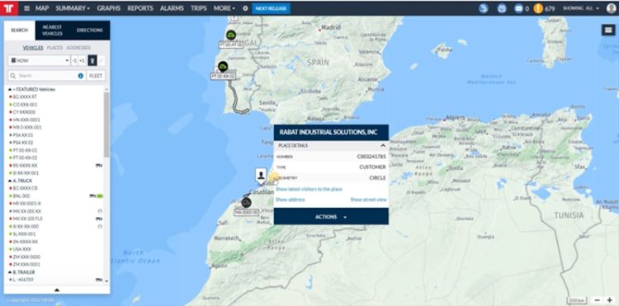The image size is (619, 306).
Task: Open the Alarms menu item
Action: (172, 8)
